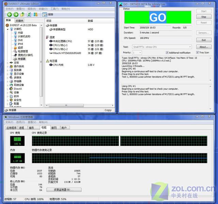Click the green Back arrow in EVEREST toolbar
This screenshot has height=204, width=218.
point(10,14)
